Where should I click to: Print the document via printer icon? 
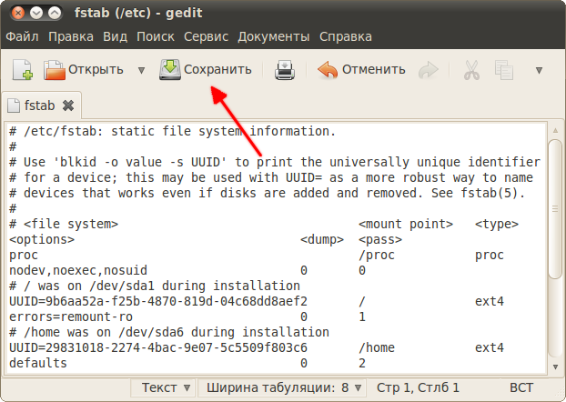pyautogui.click(x=285, y=70)
